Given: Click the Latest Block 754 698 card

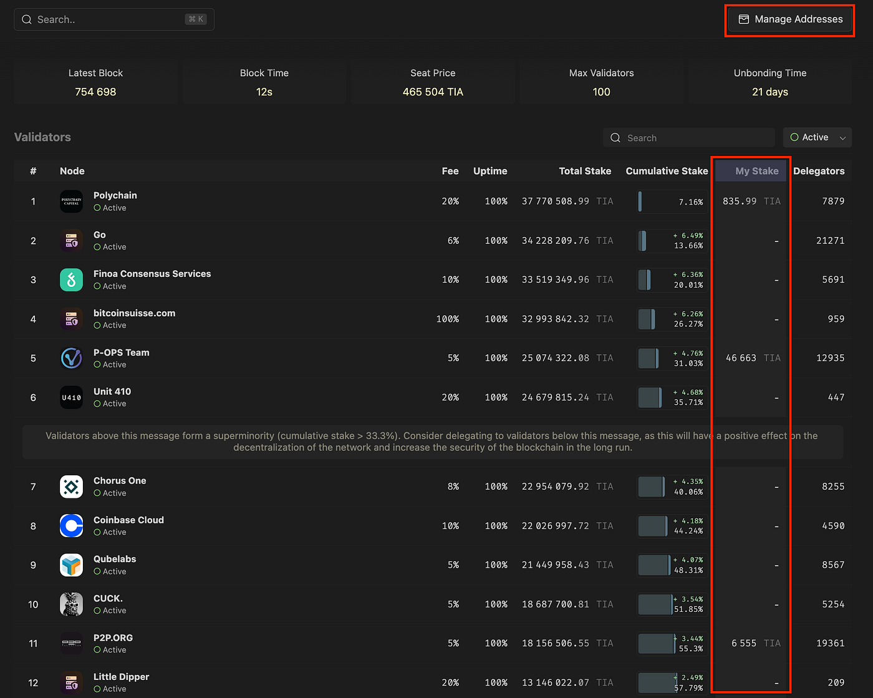Looking at the screenshot, I should pos(95,82).
